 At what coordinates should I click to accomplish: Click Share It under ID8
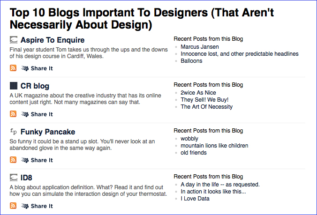[41, 206]
